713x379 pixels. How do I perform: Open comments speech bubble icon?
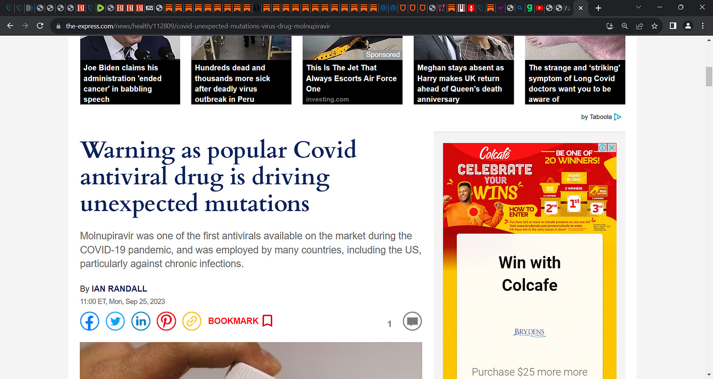point(412,322)
